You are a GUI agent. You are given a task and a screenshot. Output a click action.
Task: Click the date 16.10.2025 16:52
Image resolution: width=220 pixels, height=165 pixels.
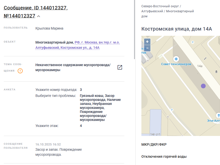(x=48, y=144)
